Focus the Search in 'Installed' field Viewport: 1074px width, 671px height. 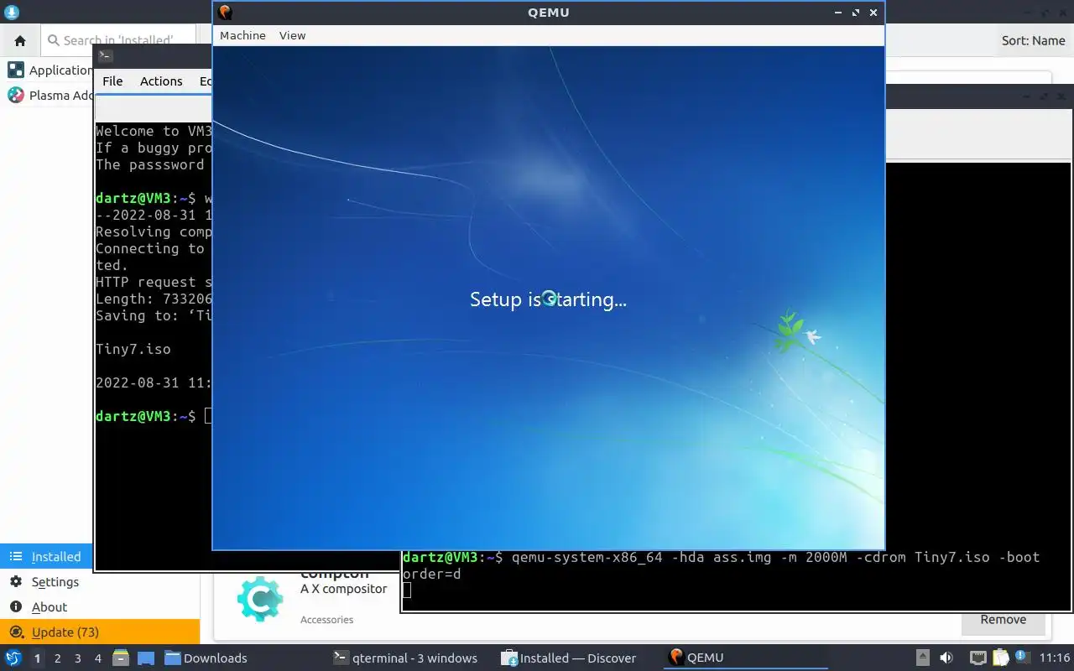118,40
